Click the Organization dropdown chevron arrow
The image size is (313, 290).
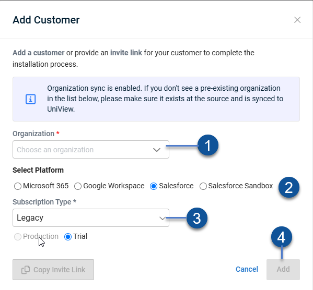coord(157,150)
